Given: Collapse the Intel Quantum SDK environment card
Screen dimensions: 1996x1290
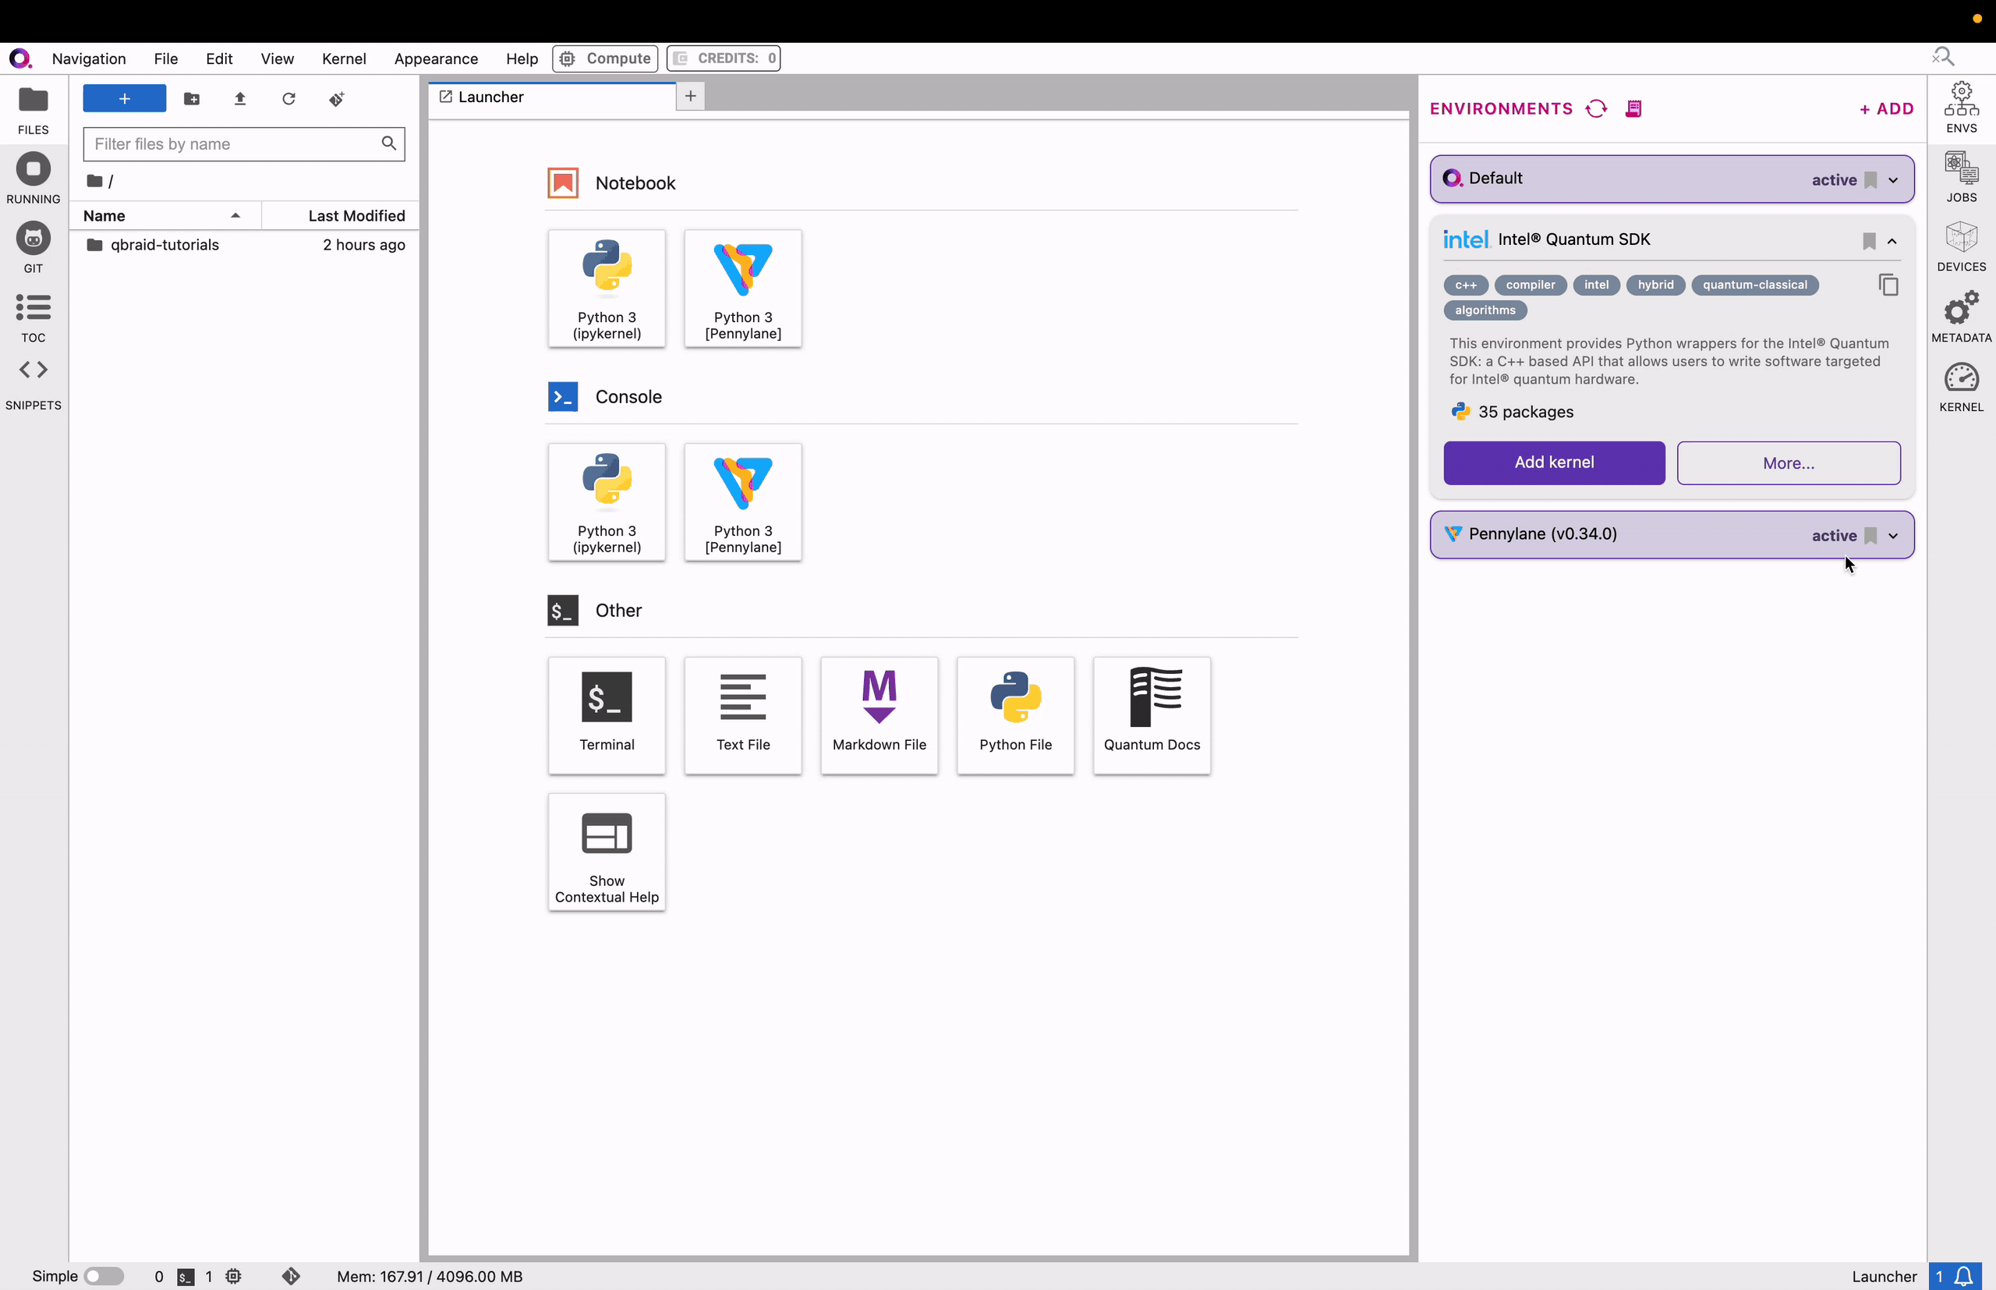Looking at the screenshot, I should pos(1892,241).
